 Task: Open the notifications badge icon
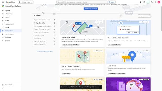click(x=148, y=2)
